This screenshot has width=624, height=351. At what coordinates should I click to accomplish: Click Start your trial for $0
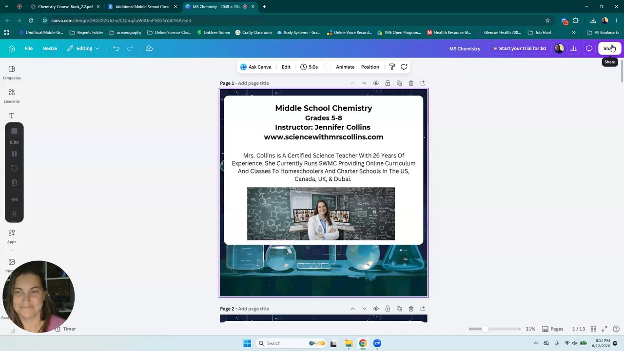tap(519, 48)
